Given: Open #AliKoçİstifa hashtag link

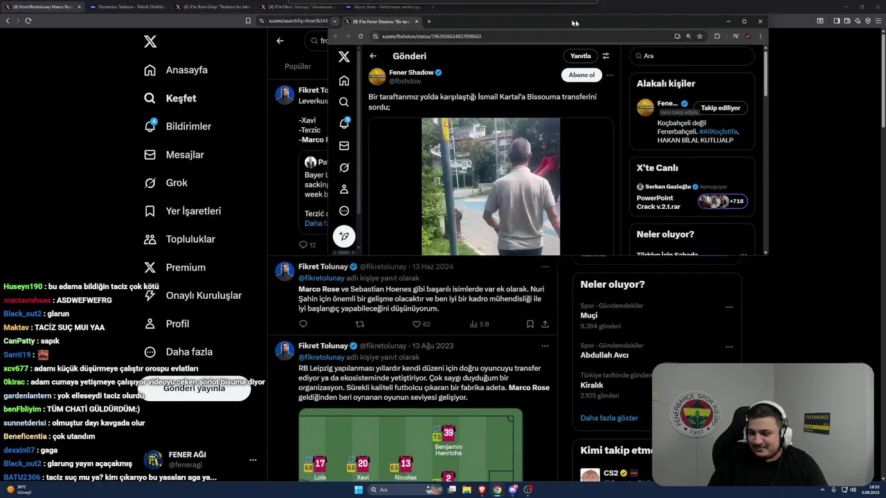Looking at the screenshot, I should [x=718, y=131].
